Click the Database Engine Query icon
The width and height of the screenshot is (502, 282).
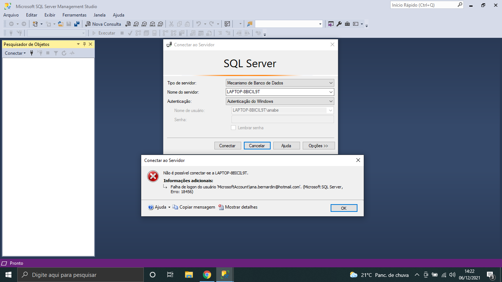point(128,24)
